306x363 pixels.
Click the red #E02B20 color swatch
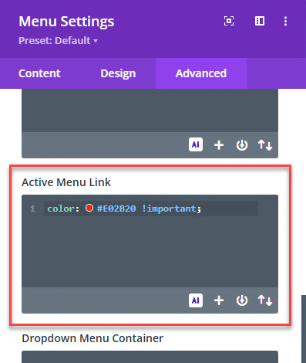tap(89, 208)
